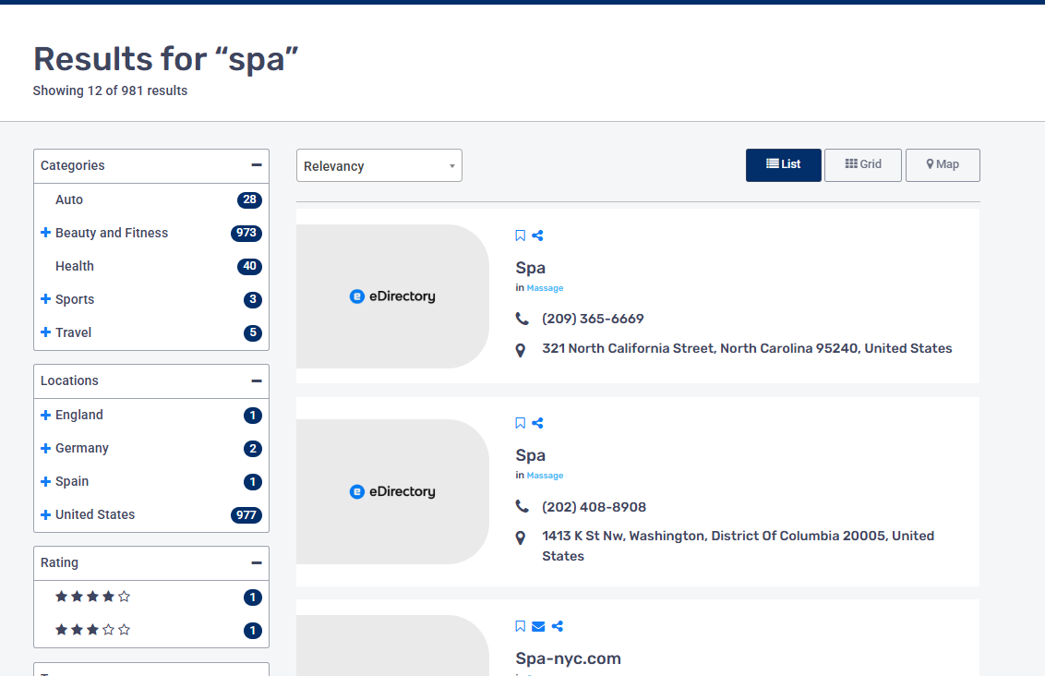Filter by Spain location
The height and width of the screenshot is (676, 1045).
[x=72, y=481]
